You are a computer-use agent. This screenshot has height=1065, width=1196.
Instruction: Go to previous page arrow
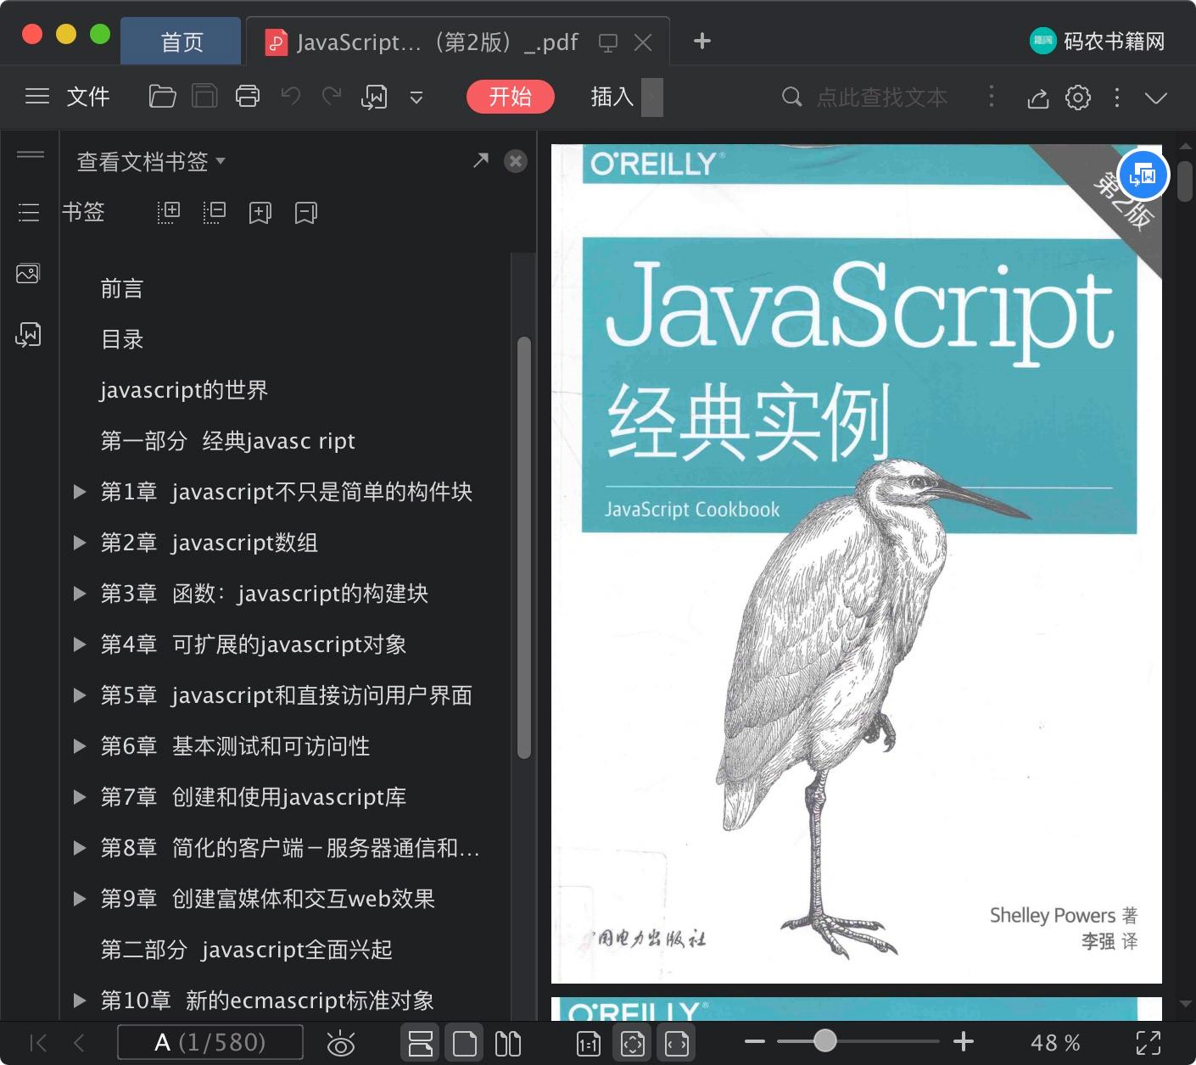[79, 1042]
